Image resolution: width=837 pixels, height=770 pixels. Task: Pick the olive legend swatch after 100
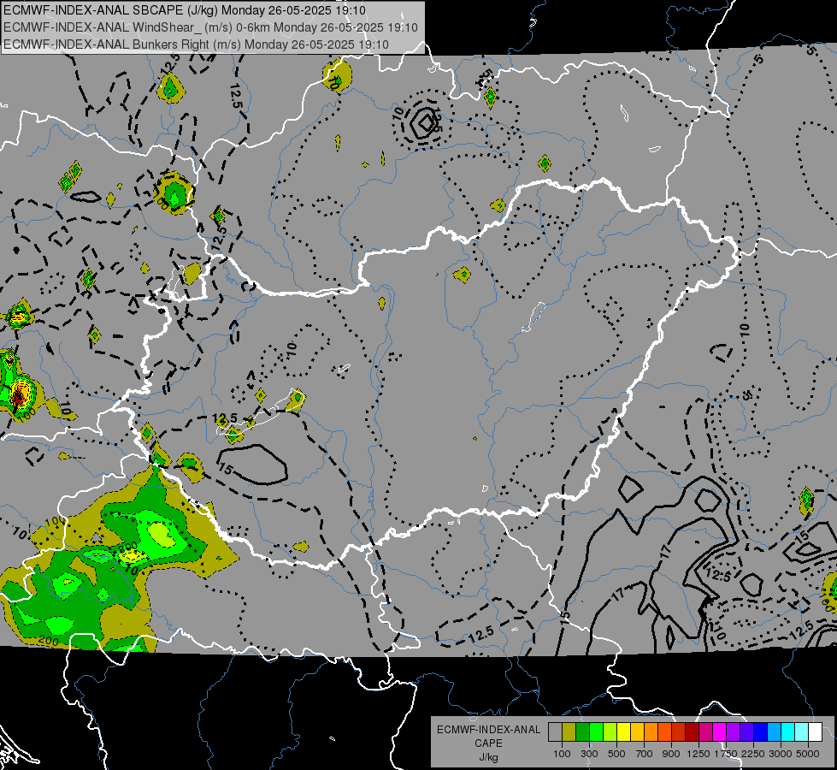pos(569,732)
